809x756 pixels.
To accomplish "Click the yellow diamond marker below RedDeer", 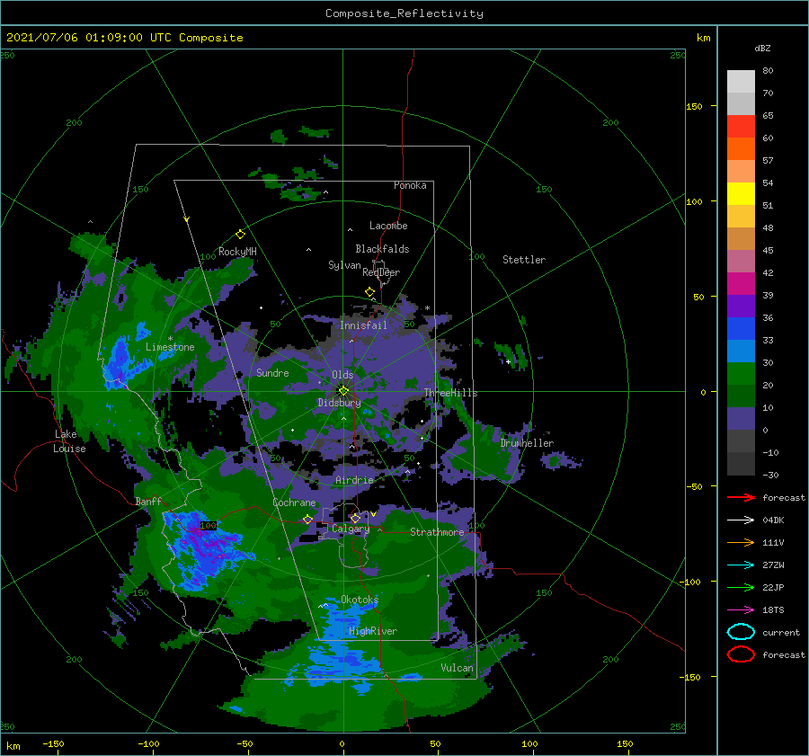I will tap(370, 291).
